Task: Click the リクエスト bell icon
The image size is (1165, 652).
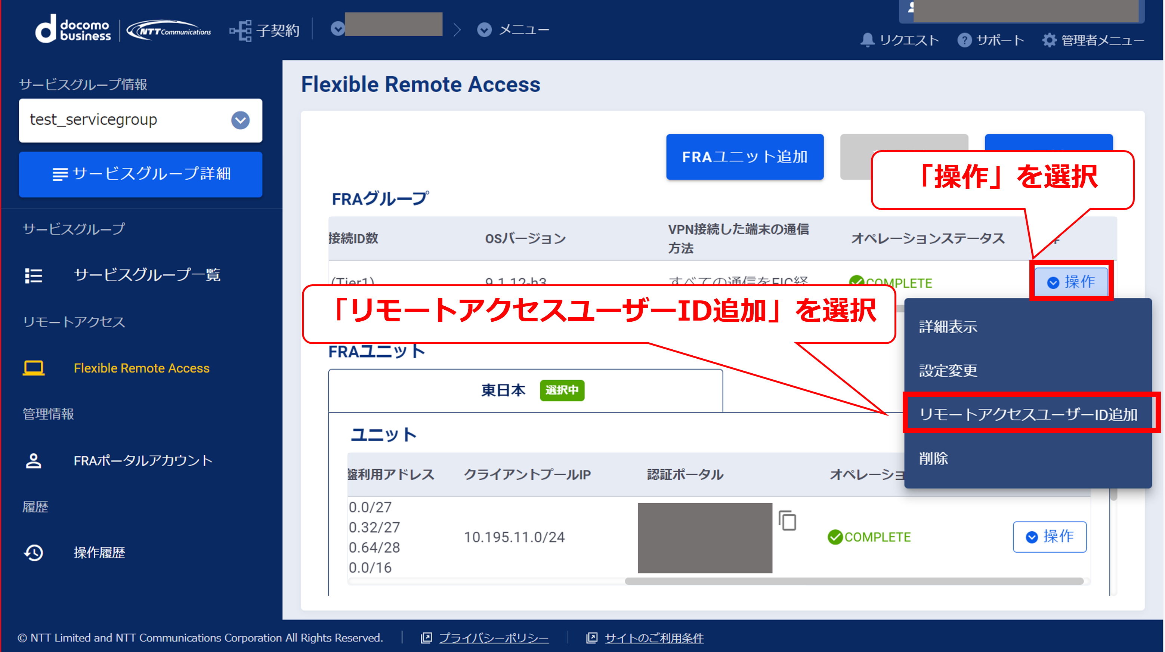Action: [867, 40]
